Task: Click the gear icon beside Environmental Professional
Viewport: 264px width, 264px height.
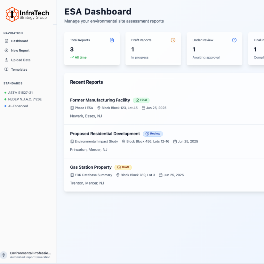Action: [4, 255]
